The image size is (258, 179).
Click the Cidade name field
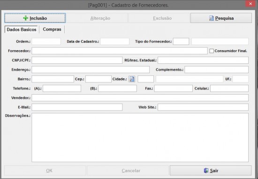(x=190, y=79)
